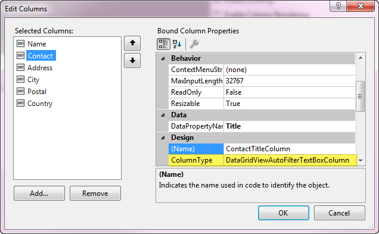The width and height of the screenshot is (379, 234).
Task: Collapse the Behavior category
Action: (163, 58)
